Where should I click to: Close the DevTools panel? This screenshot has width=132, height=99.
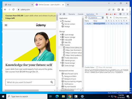tap(127, 14)
